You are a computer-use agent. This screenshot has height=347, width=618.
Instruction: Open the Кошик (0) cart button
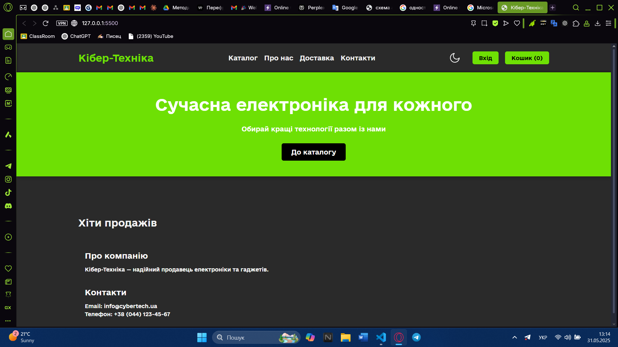coord(527,58)
